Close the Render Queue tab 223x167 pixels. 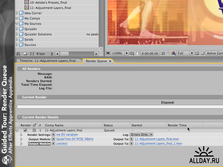tap(110, 61)
